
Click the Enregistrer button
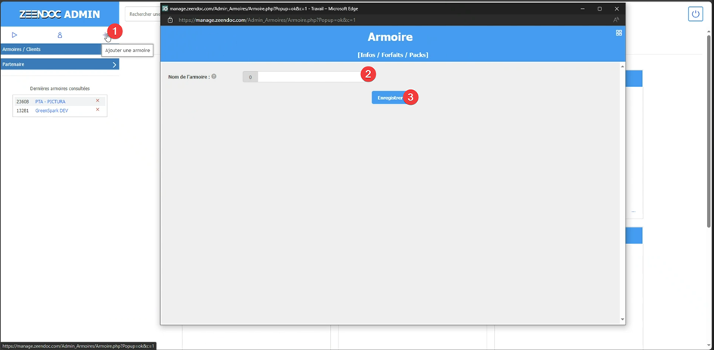click(389, 98)
